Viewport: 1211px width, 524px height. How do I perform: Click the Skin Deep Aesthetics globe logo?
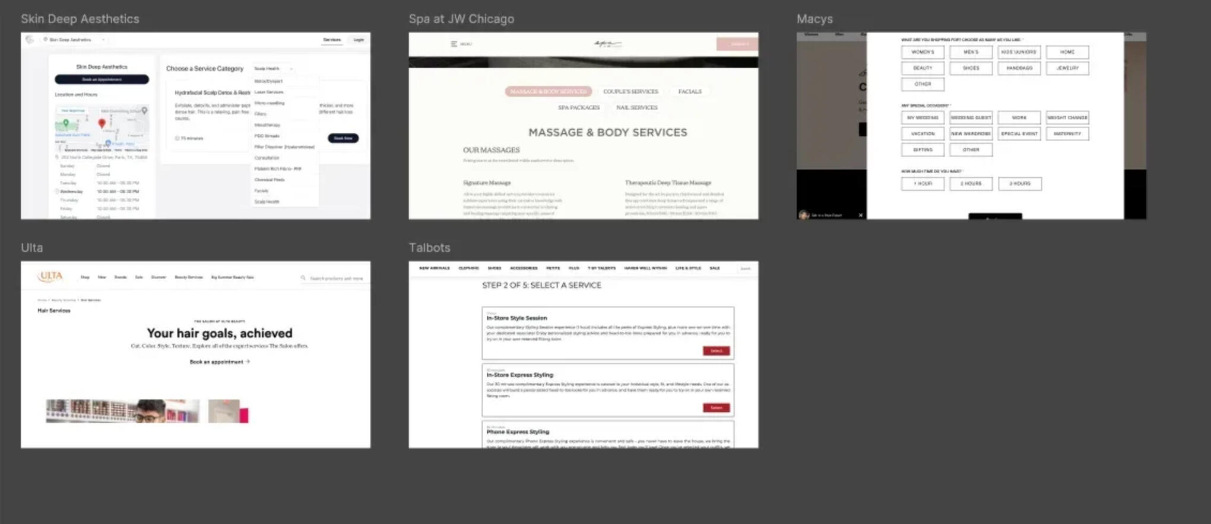coord(30,40)
